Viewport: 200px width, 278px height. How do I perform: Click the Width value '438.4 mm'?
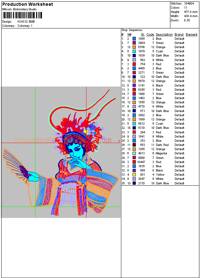(x=191, y=16)
